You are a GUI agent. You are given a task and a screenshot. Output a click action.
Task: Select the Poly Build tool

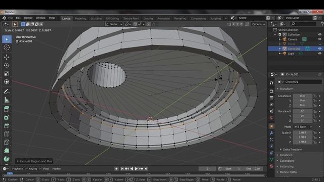7,151
